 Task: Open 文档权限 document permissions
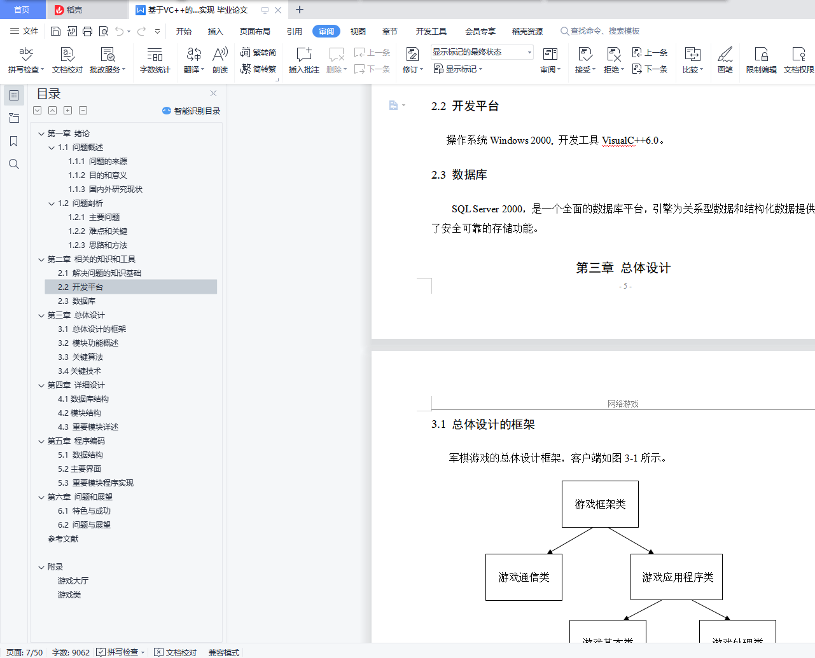point(799,60)
